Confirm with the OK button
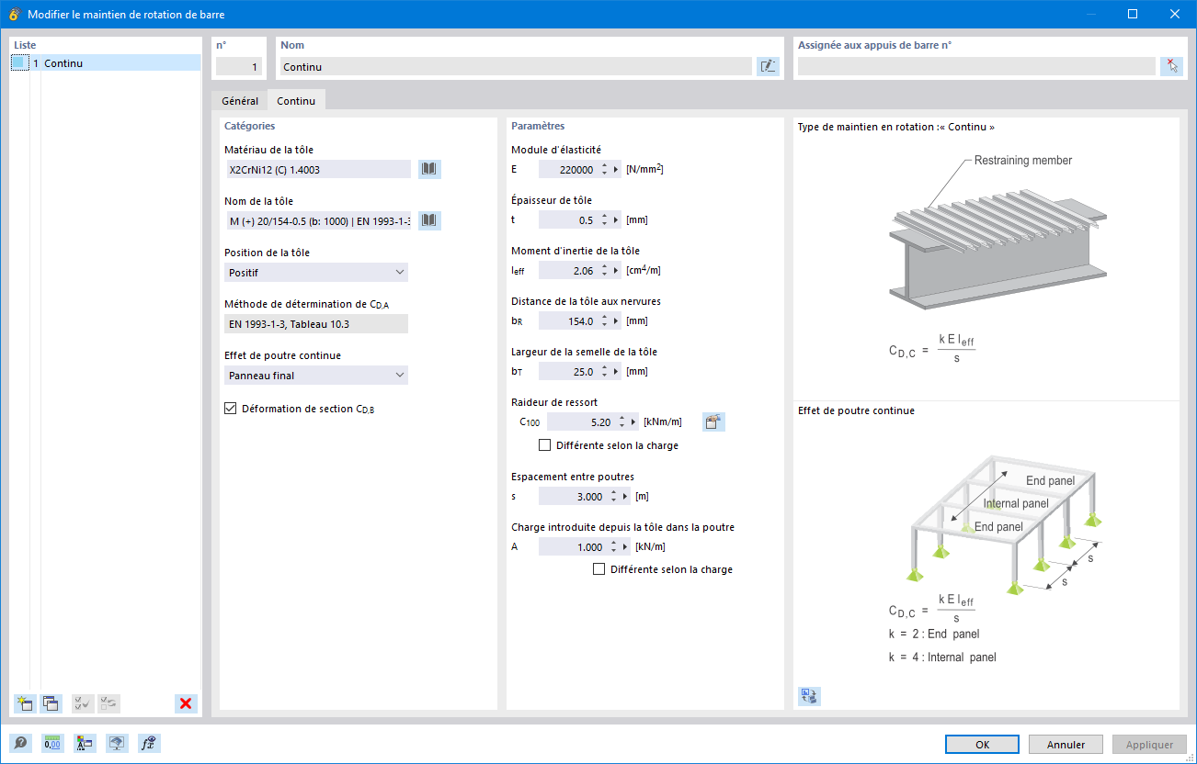This screenshot has width=1197, height=764. [982, 745]
